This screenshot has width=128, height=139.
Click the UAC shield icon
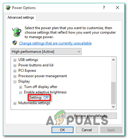pyautogui.click(x=15, y=43)
